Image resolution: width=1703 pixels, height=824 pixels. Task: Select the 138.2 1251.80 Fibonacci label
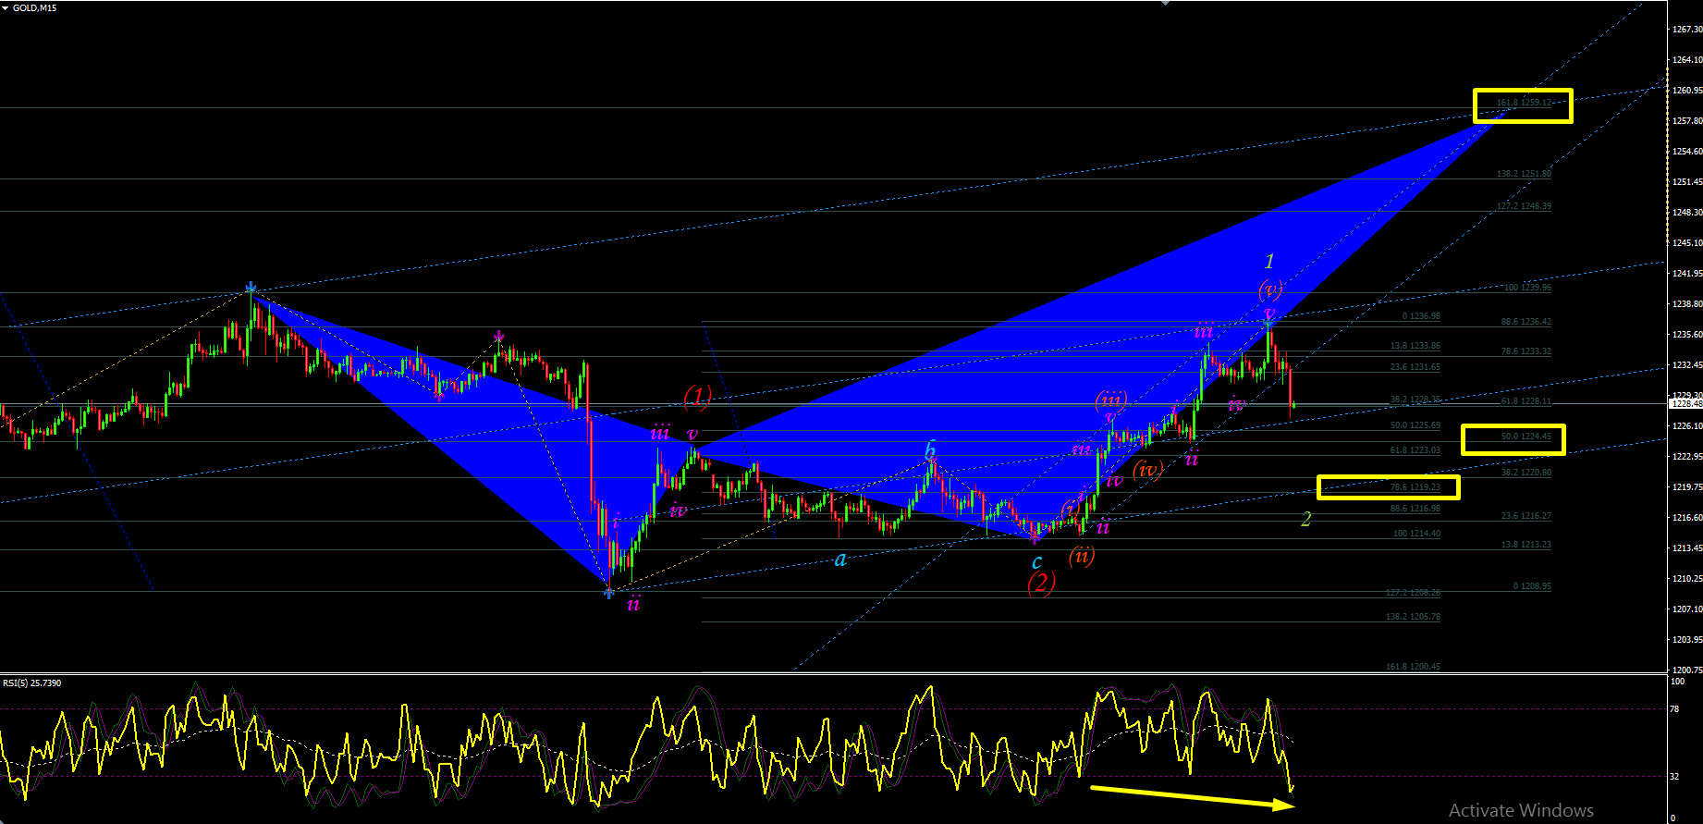coord(1525,174)
